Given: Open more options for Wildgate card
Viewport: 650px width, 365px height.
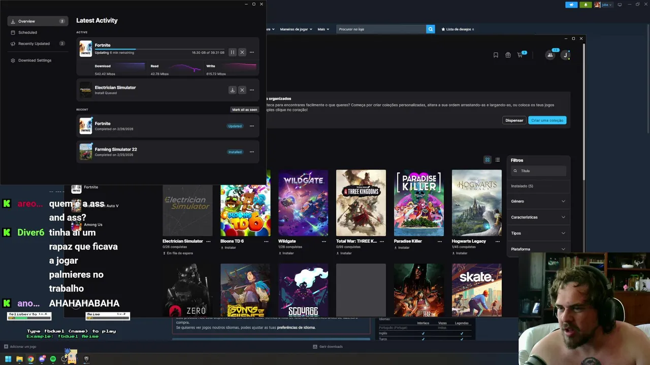Looking at the screenshot, I should pyautogui.click(x=324, y=241).
